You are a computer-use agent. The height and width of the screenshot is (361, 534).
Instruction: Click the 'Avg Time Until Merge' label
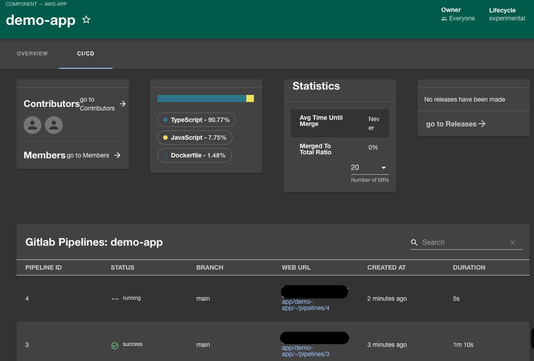click(x=321, y=121)
